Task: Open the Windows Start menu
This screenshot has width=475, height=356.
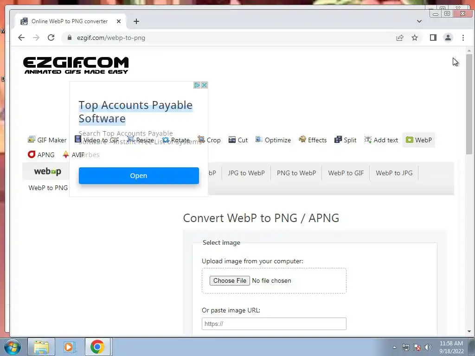Action: click(13, 347)
